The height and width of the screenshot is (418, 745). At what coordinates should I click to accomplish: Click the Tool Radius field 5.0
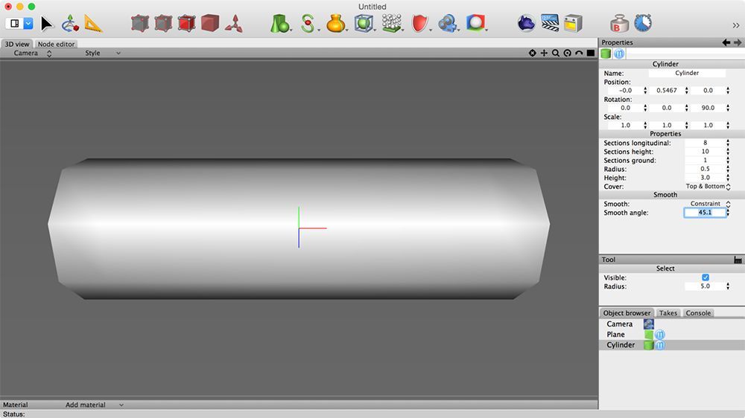click(x=705, y=286)
